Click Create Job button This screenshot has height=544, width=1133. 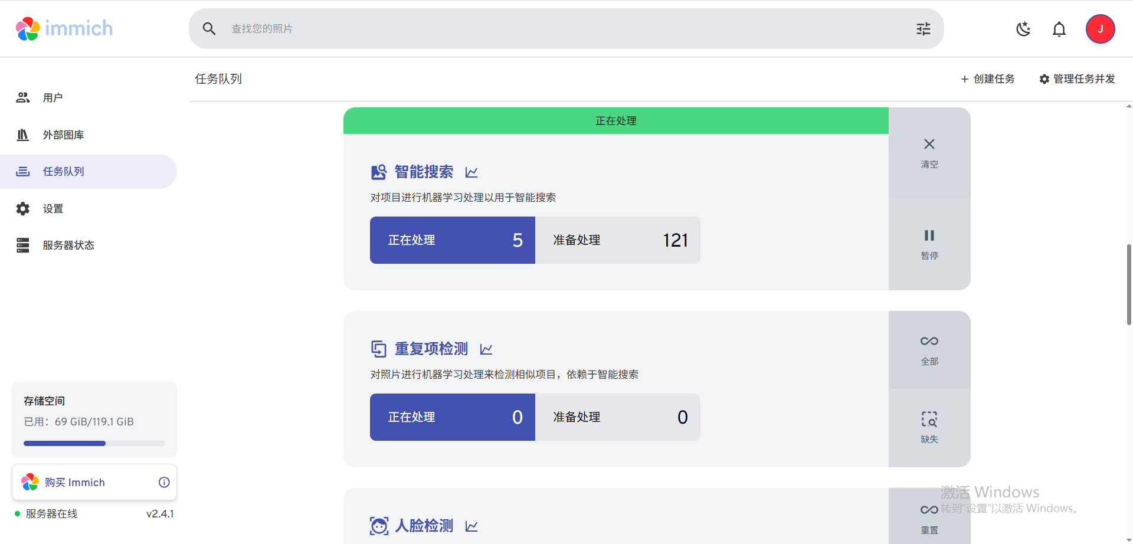point(988,79)
